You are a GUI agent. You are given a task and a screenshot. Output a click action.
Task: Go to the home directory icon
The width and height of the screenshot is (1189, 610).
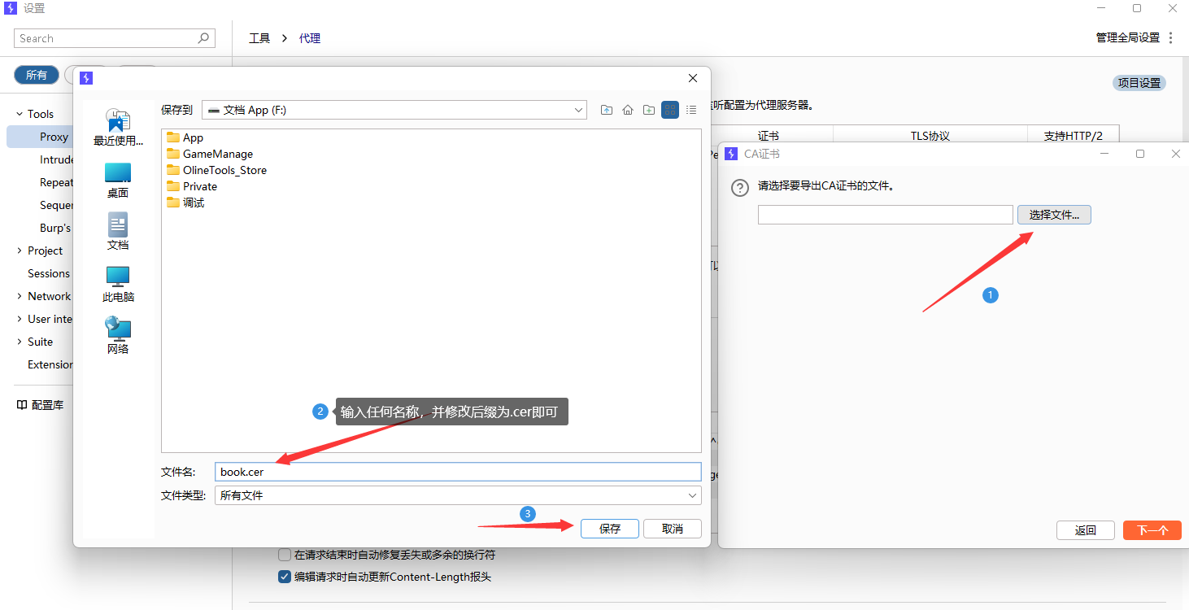tap(628, 110)
